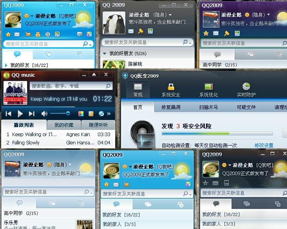Play the current track in QQ music
Viewport: 287px width, 229px height.
tap(20, 114)
